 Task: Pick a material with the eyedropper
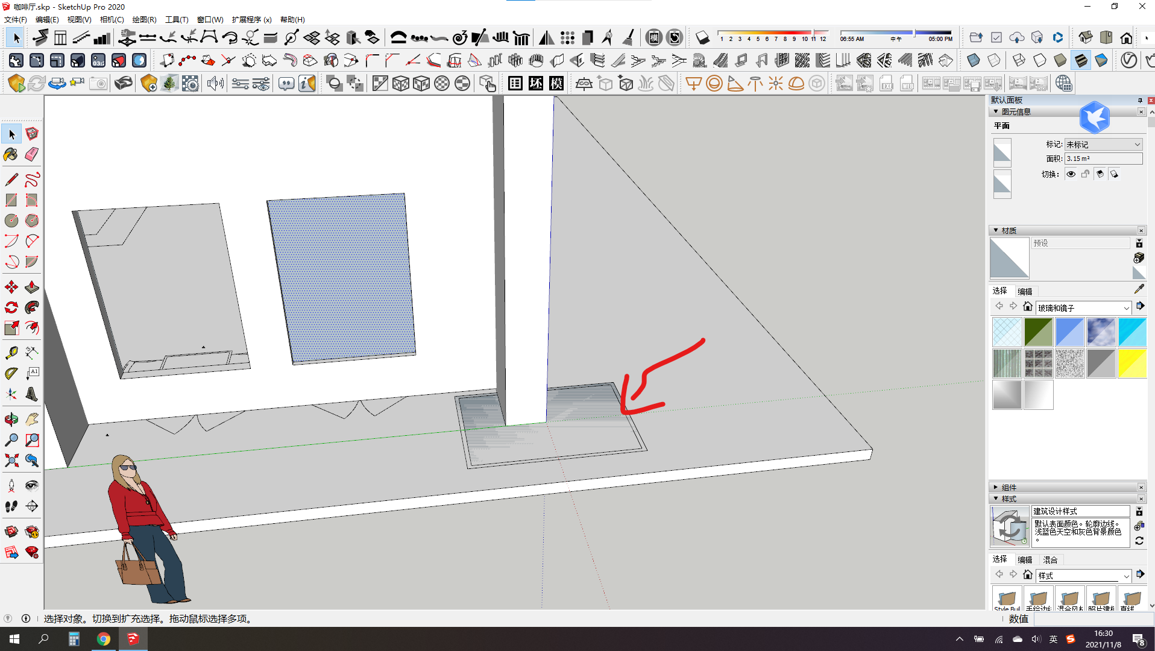point(1139,289)
